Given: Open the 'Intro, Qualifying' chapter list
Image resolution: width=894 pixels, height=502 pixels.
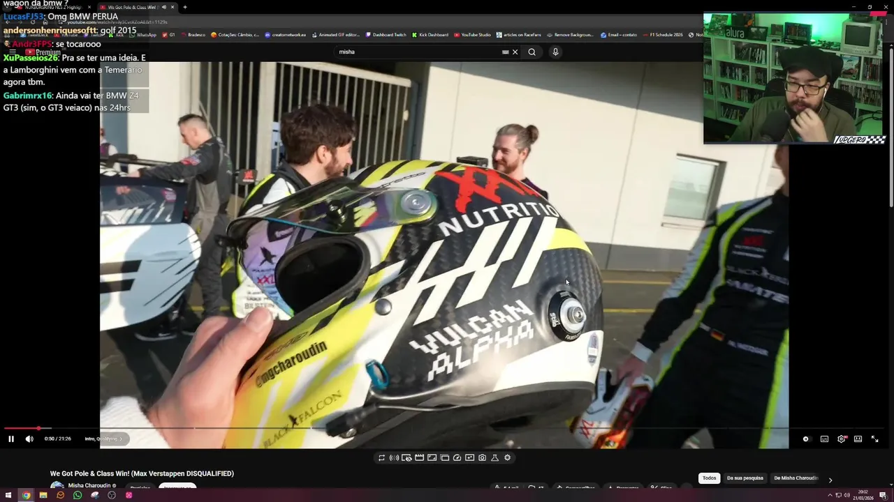Looking at the screenshot, I should pos(103,439).
